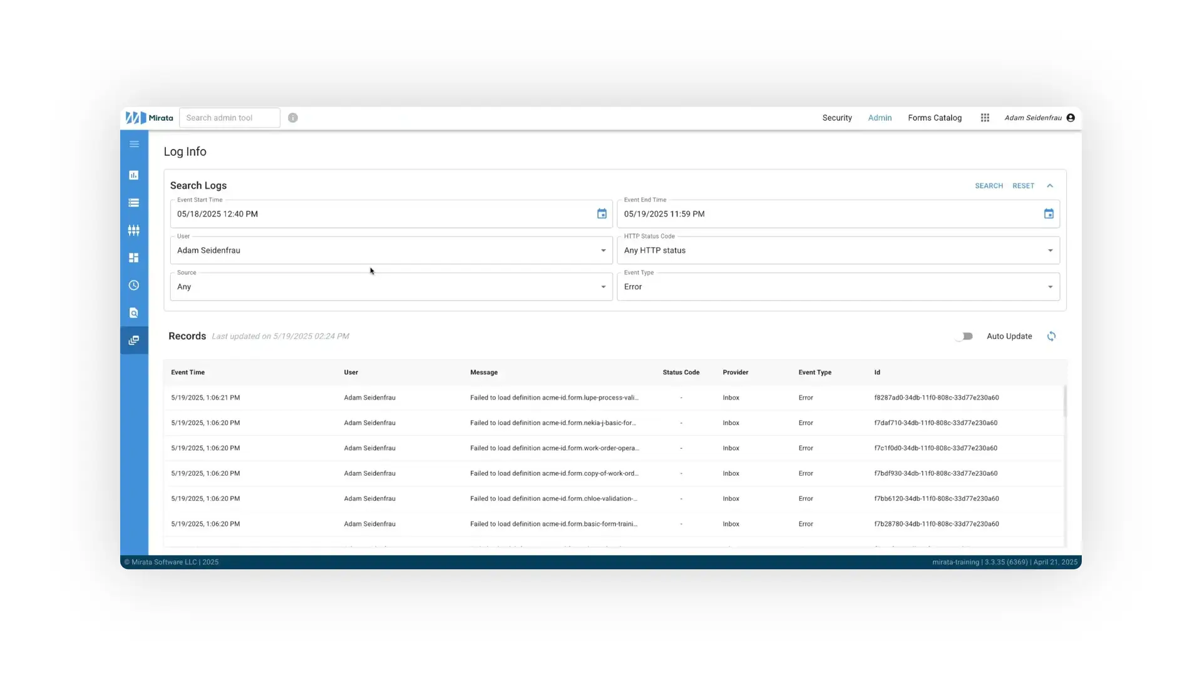Select the list view sidebar icon
The image size is (1202, 676).
pos(134,203)
